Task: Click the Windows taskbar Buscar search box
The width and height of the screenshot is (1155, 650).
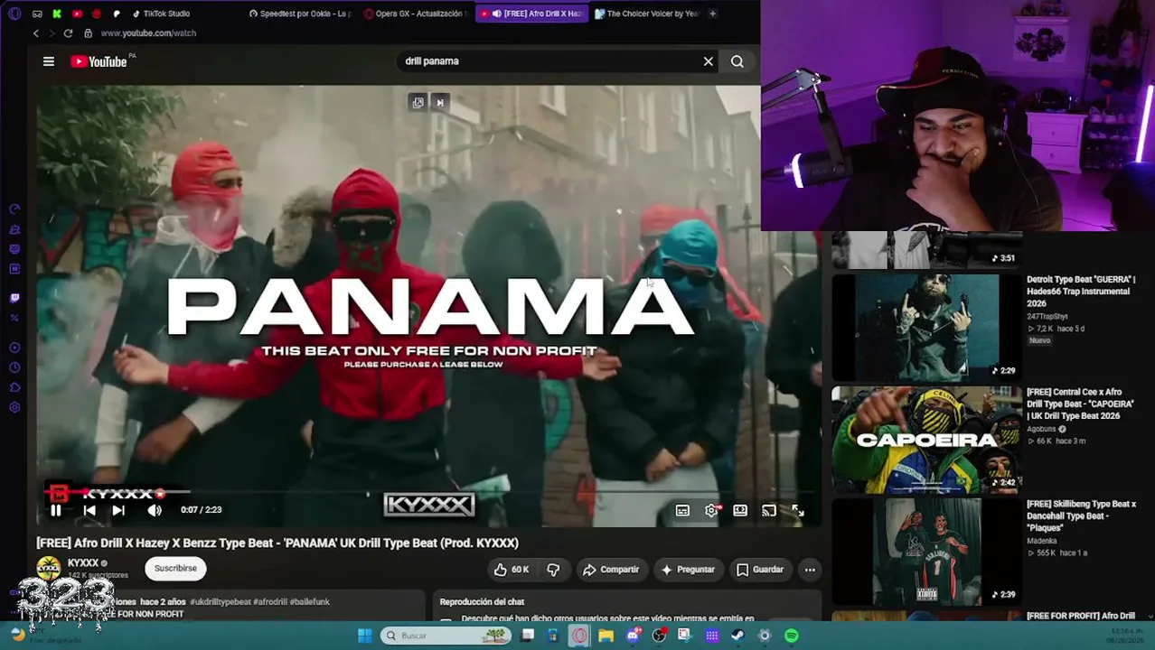Action: [445, 636]
